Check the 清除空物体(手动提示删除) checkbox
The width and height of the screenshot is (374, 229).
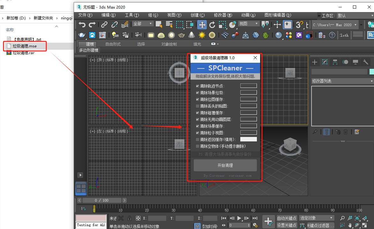coord(198,146)
